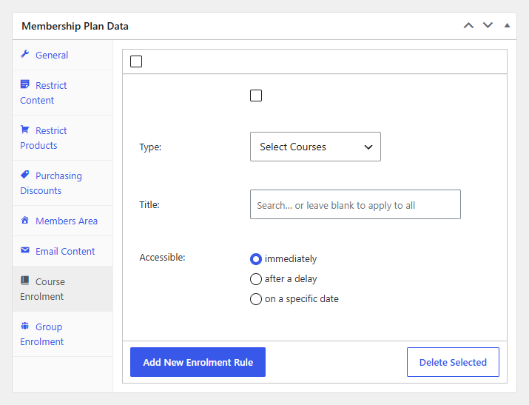
Task: Click the Title: label
Action: pyautogui.click(x=149, y=205)
